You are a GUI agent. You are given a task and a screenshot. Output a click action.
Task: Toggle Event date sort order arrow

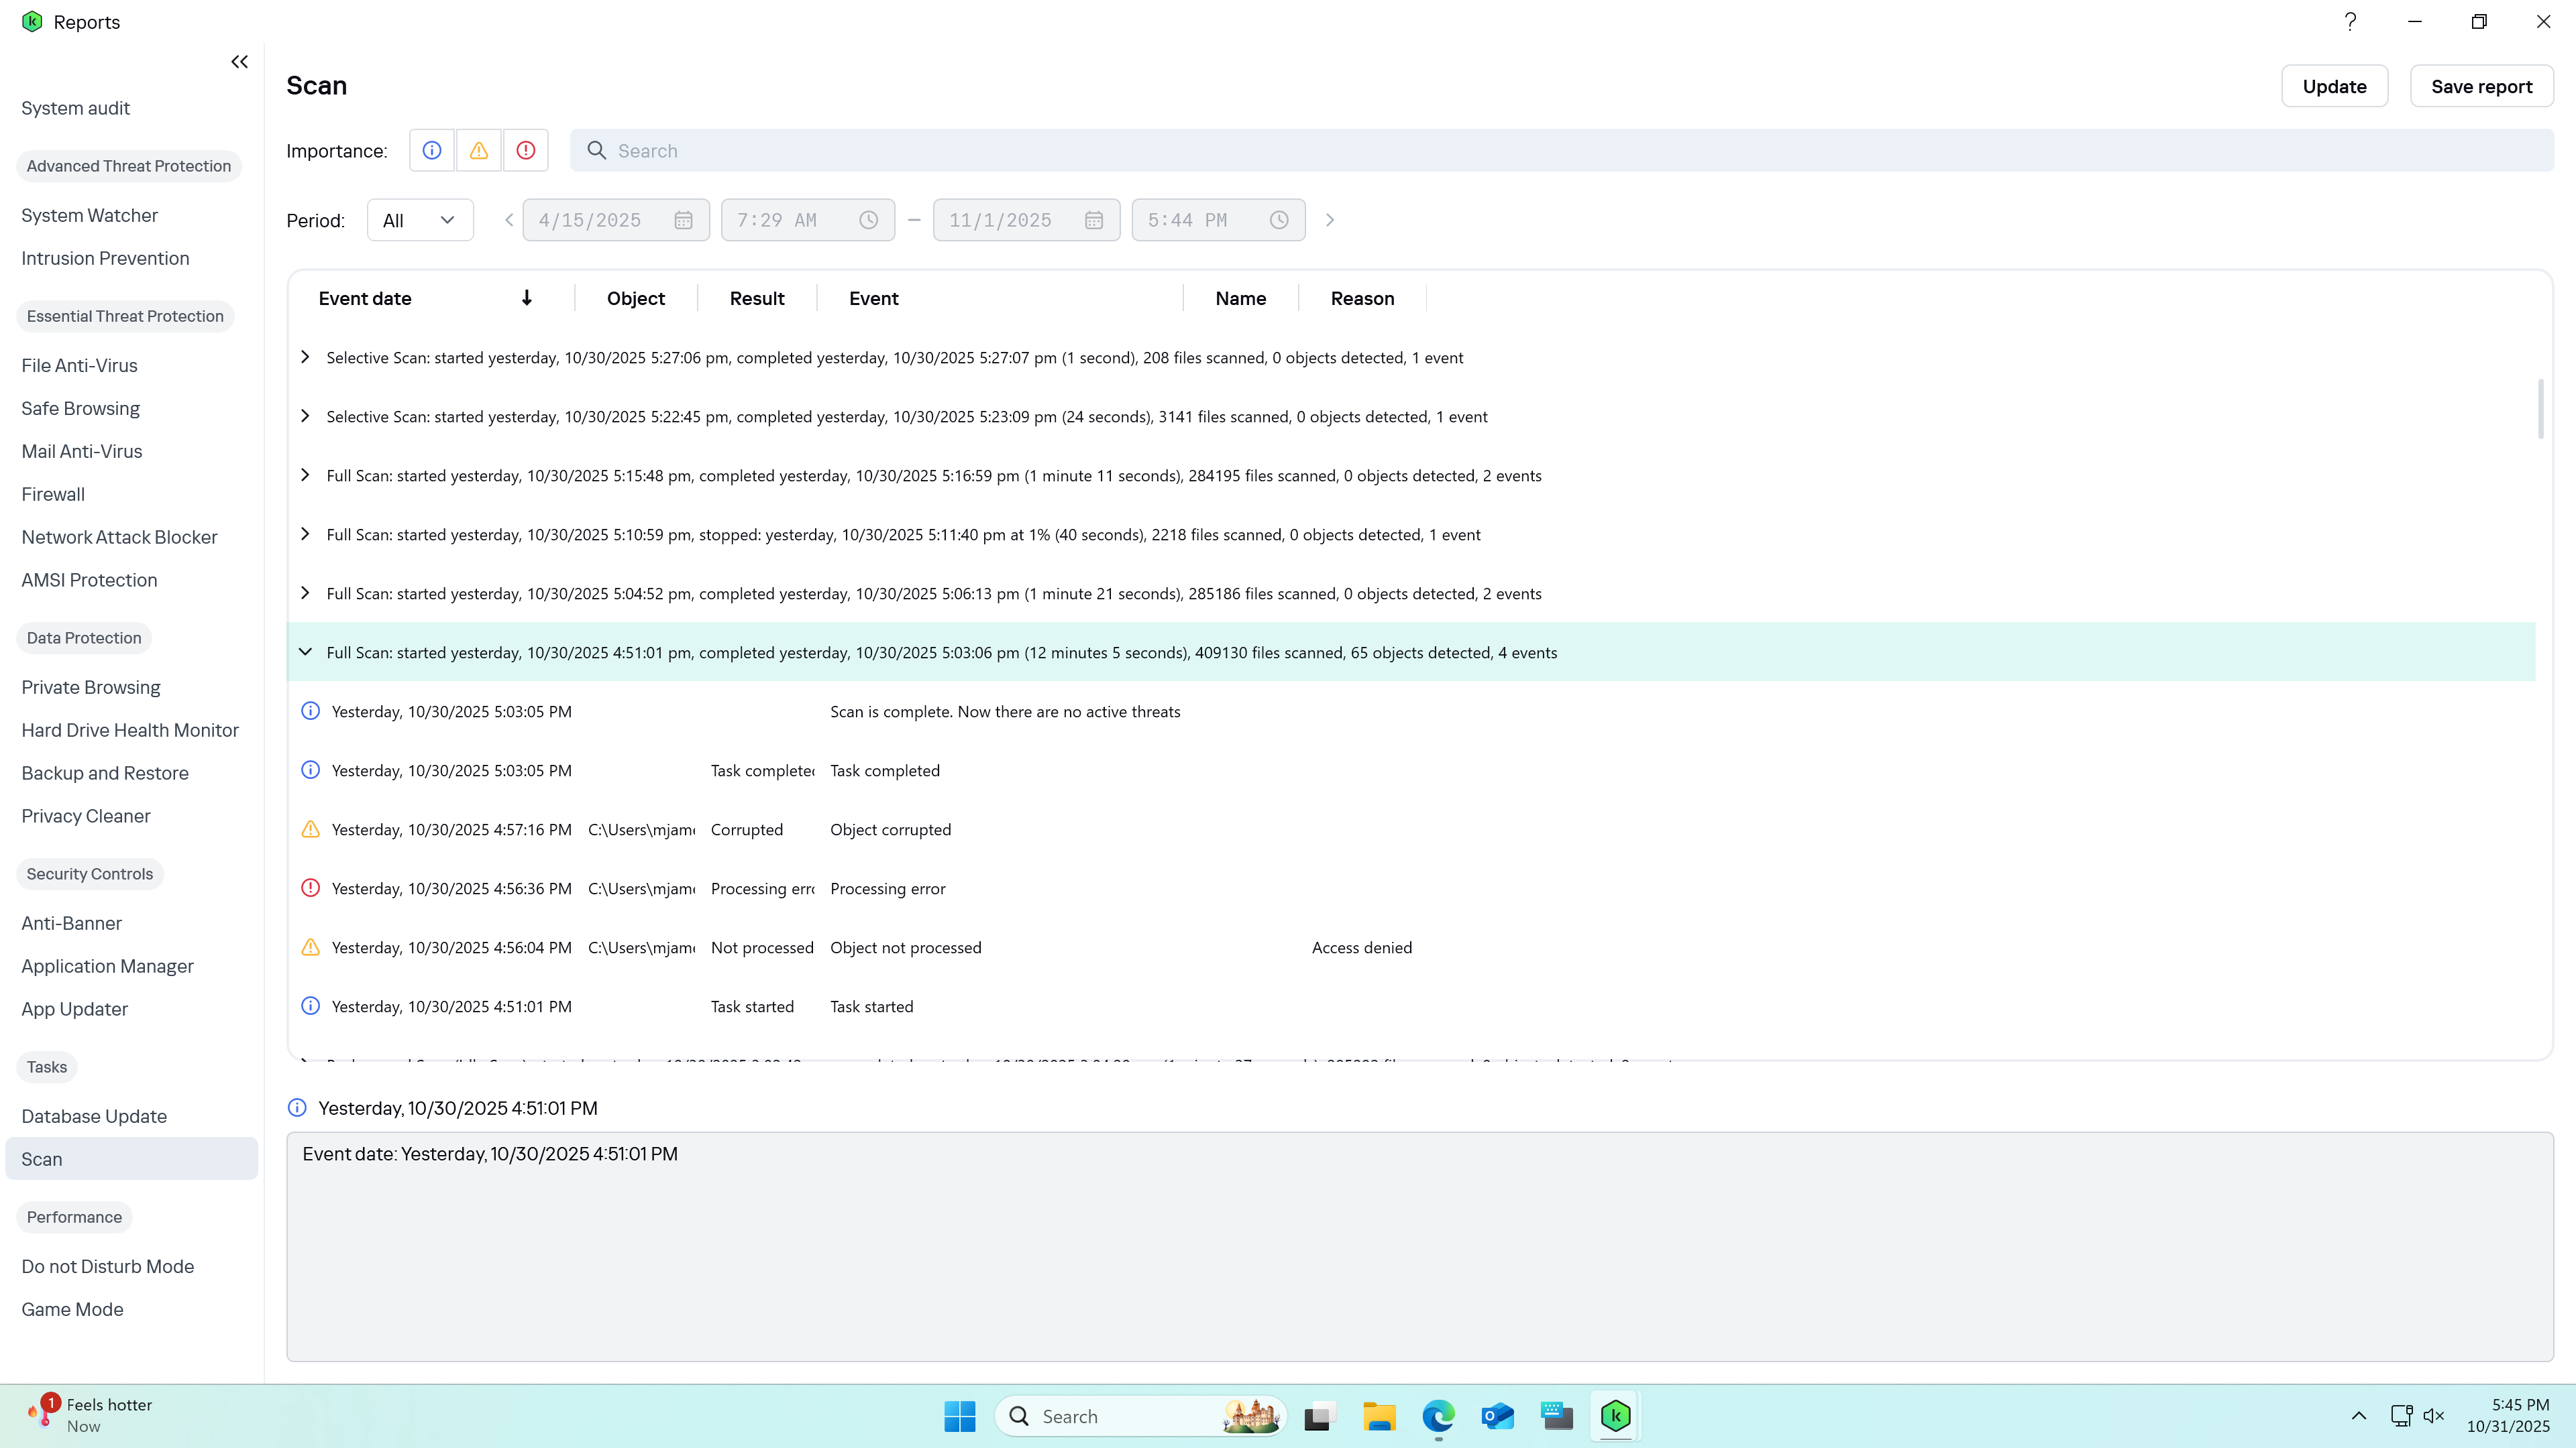pyautogui.click(x=527, y=298)
